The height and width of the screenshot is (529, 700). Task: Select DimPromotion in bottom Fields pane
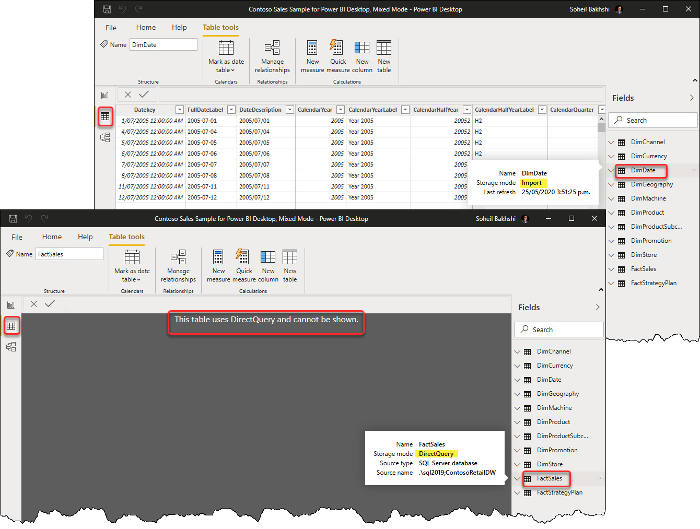point(557,450)
